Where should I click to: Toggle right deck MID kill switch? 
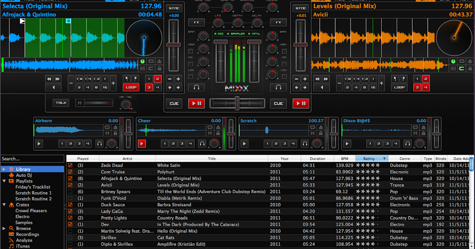coord(285,64)
